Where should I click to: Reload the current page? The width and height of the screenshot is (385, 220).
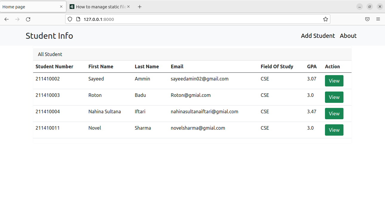pyautogui.click(x=28, y=19)
